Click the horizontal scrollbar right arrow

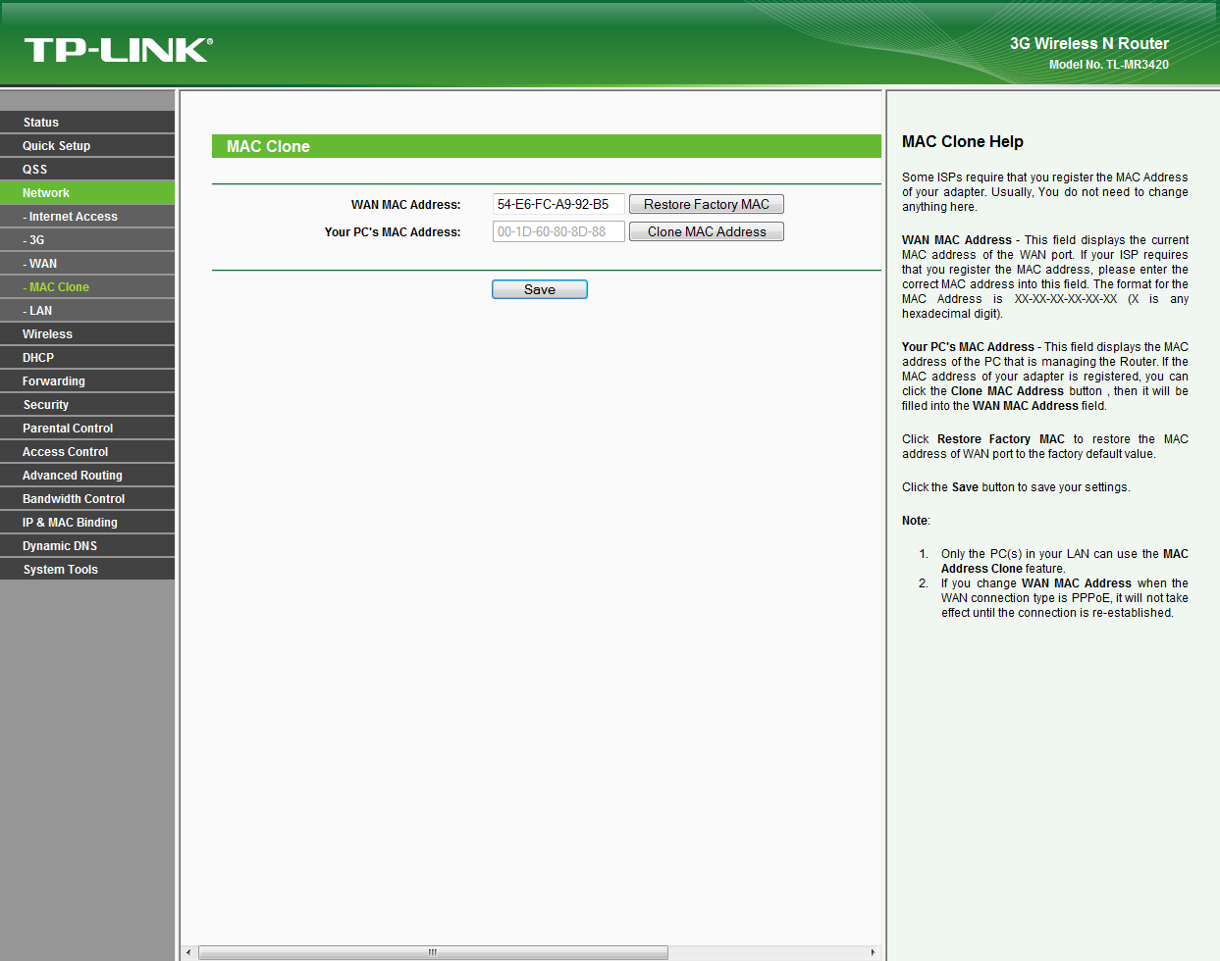tap(873, 952)
